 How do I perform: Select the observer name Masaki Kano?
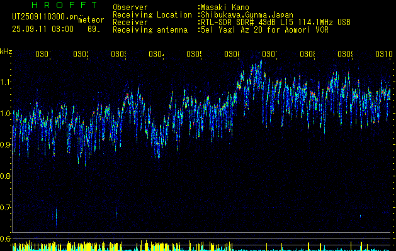click(223, 8)
